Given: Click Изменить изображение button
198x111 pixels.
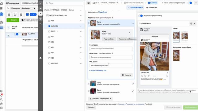Looking at the screenshot, I should point(127,39).
